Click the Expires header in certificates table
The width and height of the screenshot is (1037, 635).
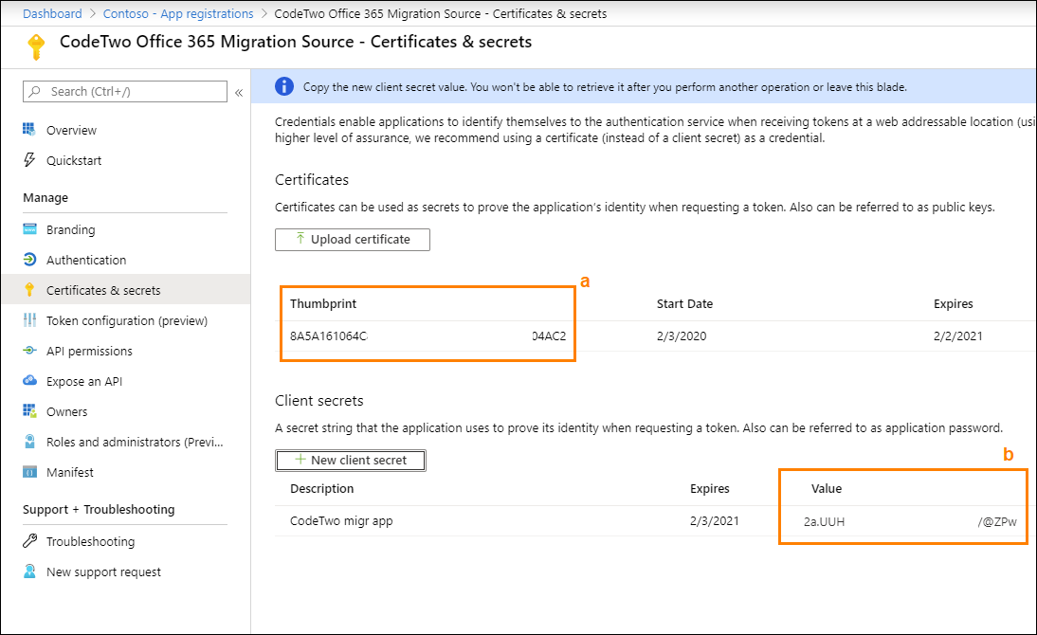click(953, 303)
